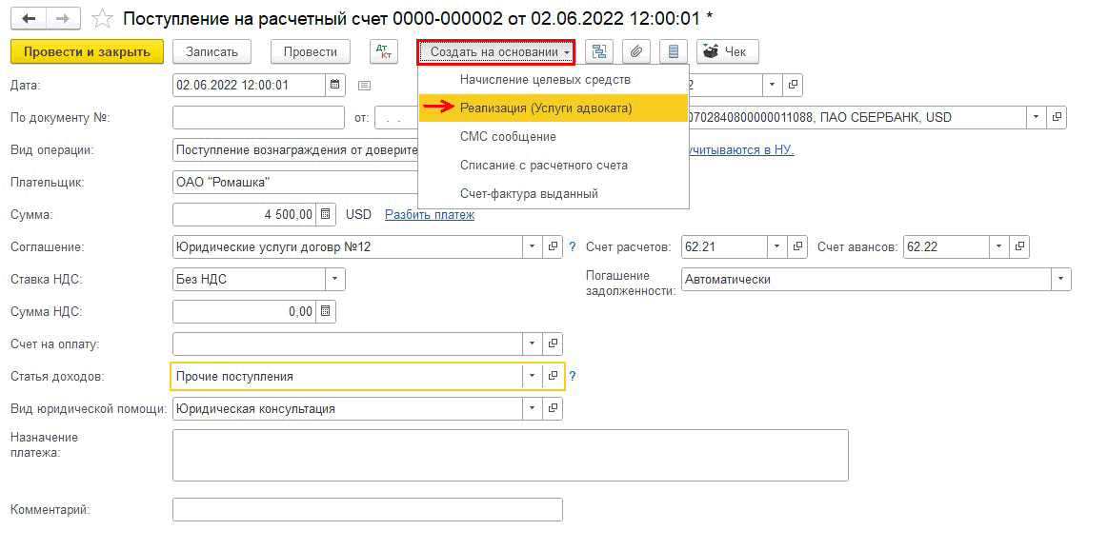Viewport: 1108px width, 550px height.
Task: Open Вид юридической помощи dropdown list
Action: (x=532, y=408)
